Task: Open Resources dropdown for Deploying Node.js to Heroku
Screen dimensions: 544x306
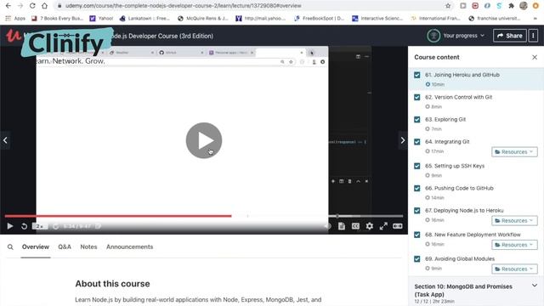Action: click(514, 221)
